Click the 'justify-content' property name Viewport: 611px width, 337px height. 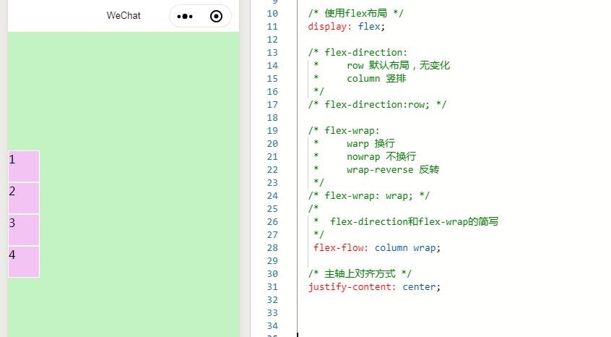[x=349, y=287]
